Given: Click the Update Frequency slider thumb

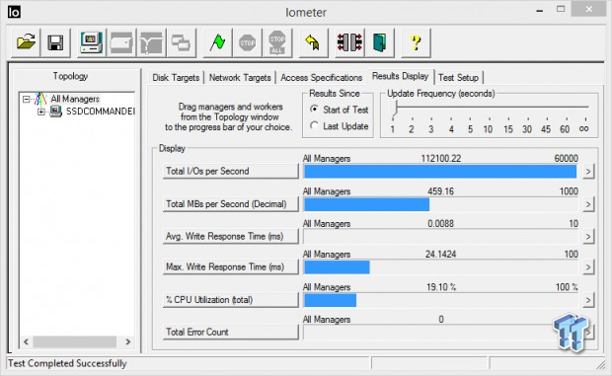Looking at the screenshot, I should [x=395, y=109].
